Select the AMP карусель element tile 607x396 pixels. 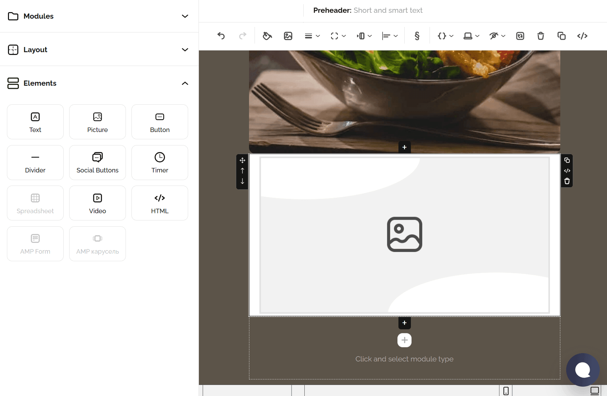(x=98, y=244)
